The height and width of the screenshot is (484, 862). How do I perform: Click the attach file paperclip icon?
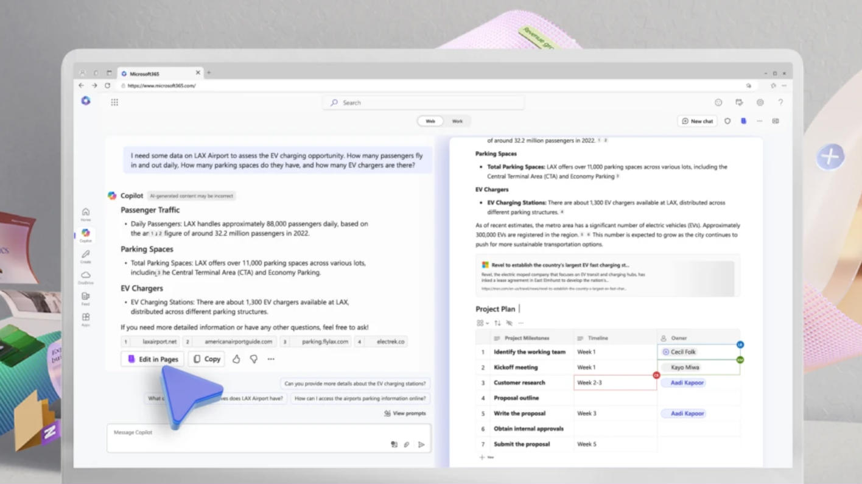click(407, 444)
